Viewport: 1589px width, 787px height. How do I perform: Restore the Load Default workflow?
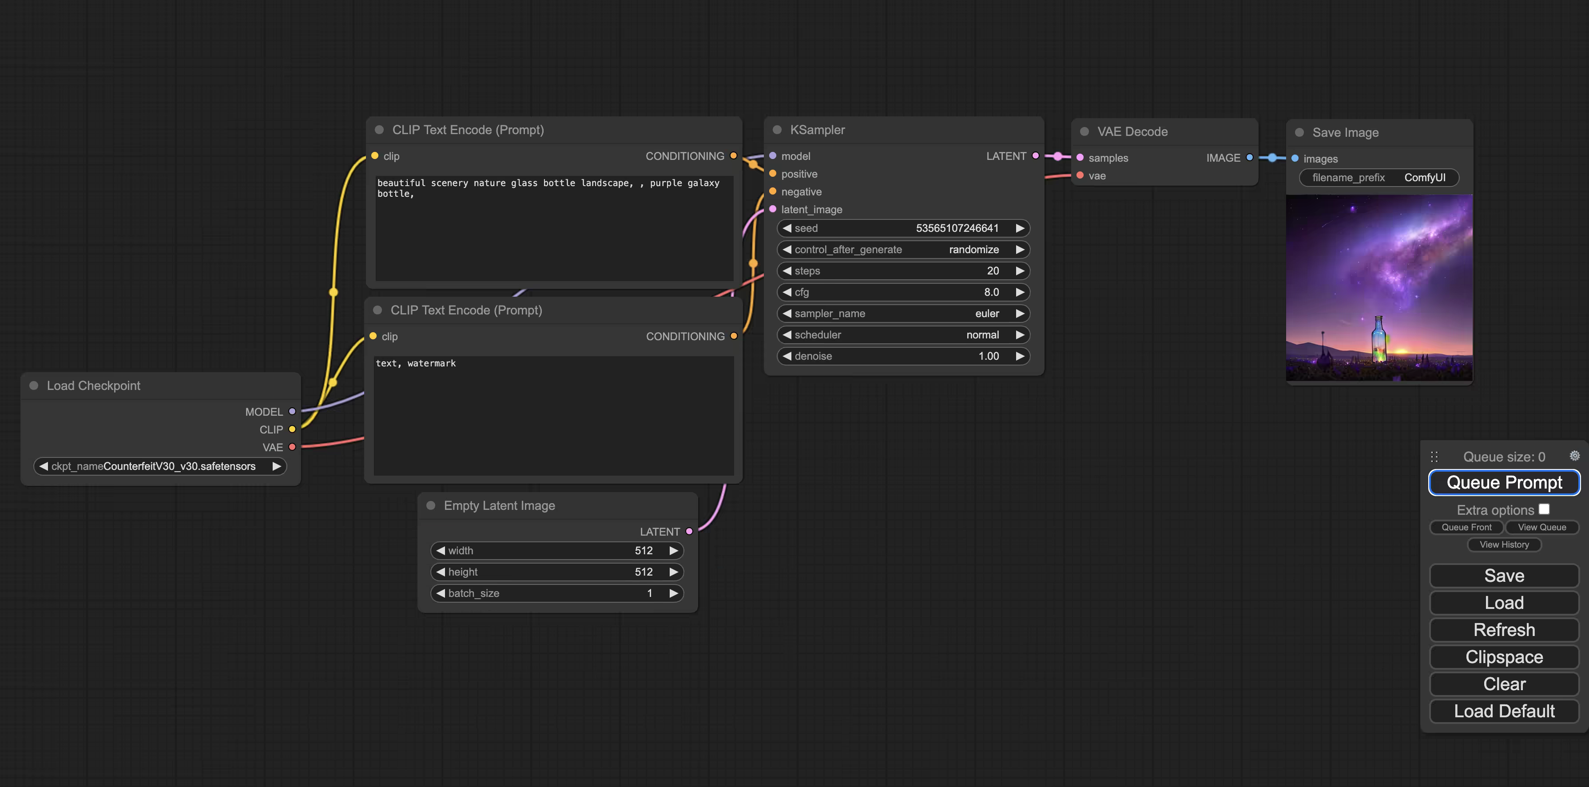click(1504, 711)
